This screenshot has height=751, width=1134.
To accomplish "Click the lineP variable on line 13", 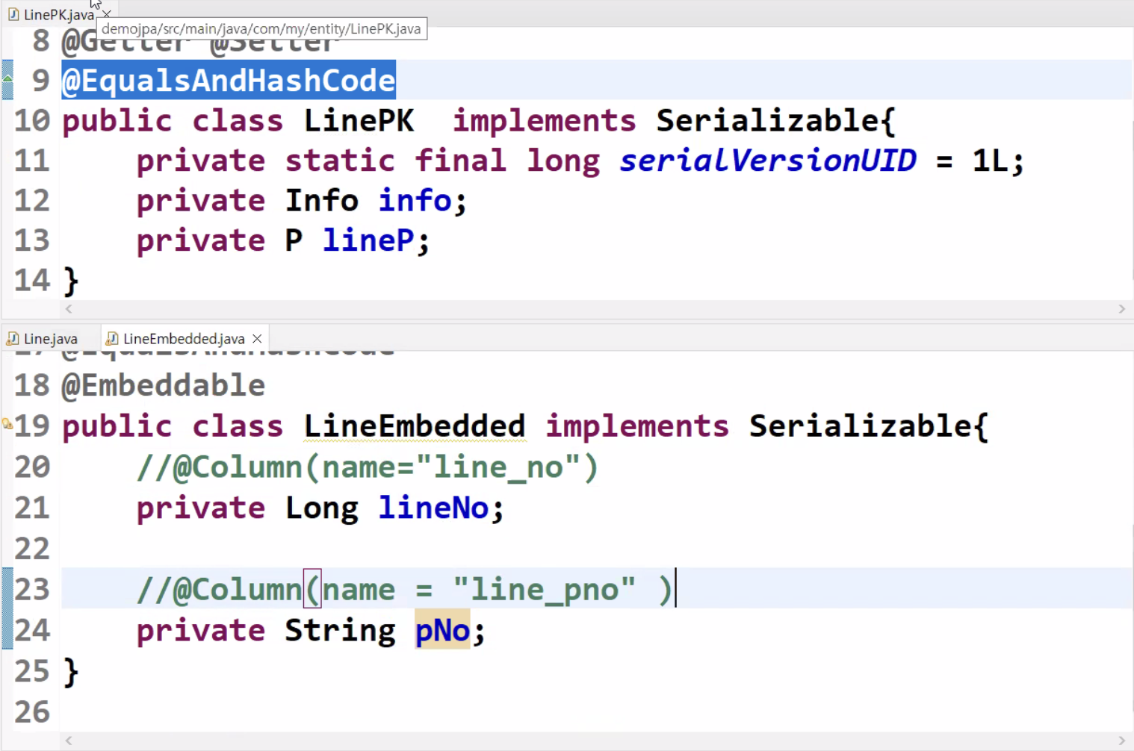I will (x=368, y=240).
